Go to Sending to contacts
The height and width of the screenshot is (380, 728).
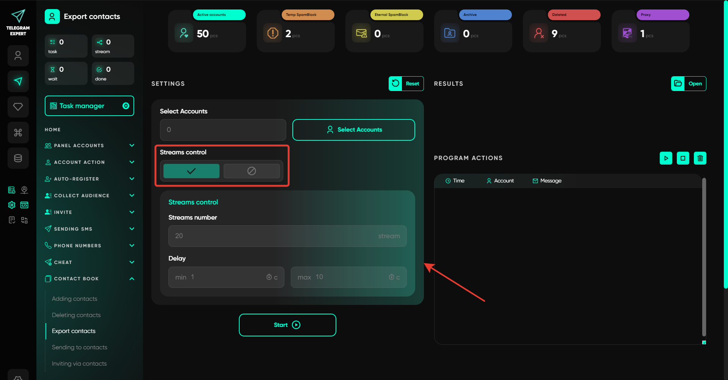(x=79, y=347)
